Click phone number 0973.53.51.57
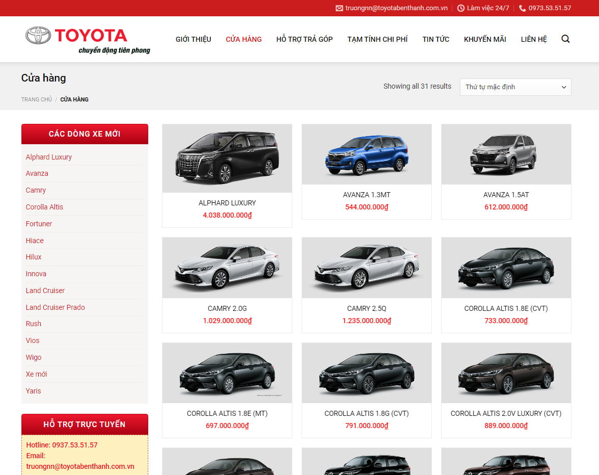Viewport: 599px width, 475px height. coord(550,8)
